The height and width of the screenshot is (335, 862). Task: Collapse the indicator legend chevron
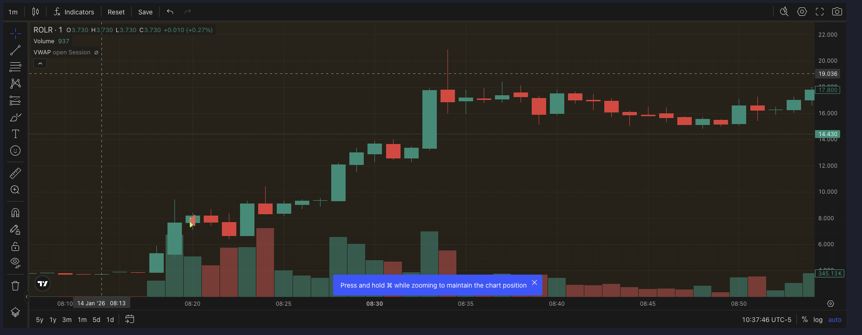click(40, 64)
